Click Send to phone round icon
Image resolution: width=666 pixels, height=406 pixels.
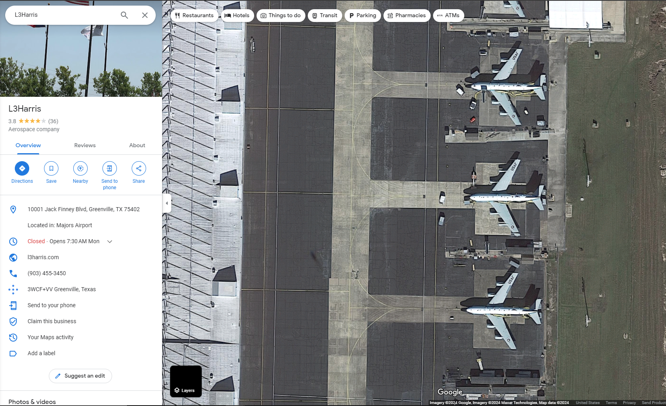tap(110, 168)
